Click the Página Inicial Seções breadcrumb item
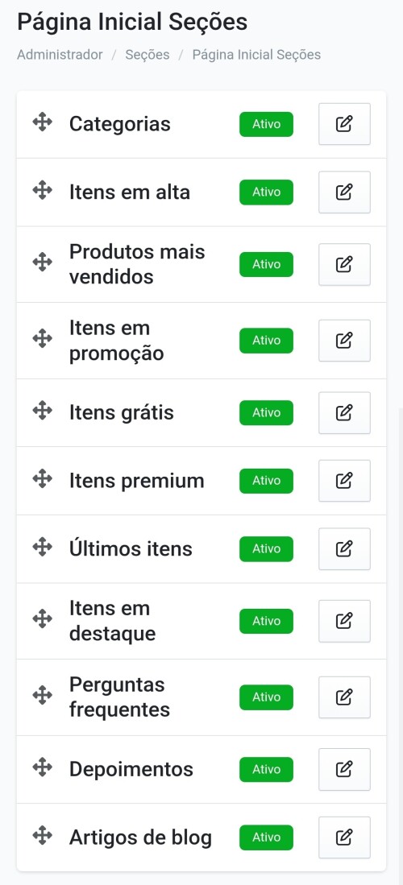Screen dimensions: 403x885 [256, 55]
